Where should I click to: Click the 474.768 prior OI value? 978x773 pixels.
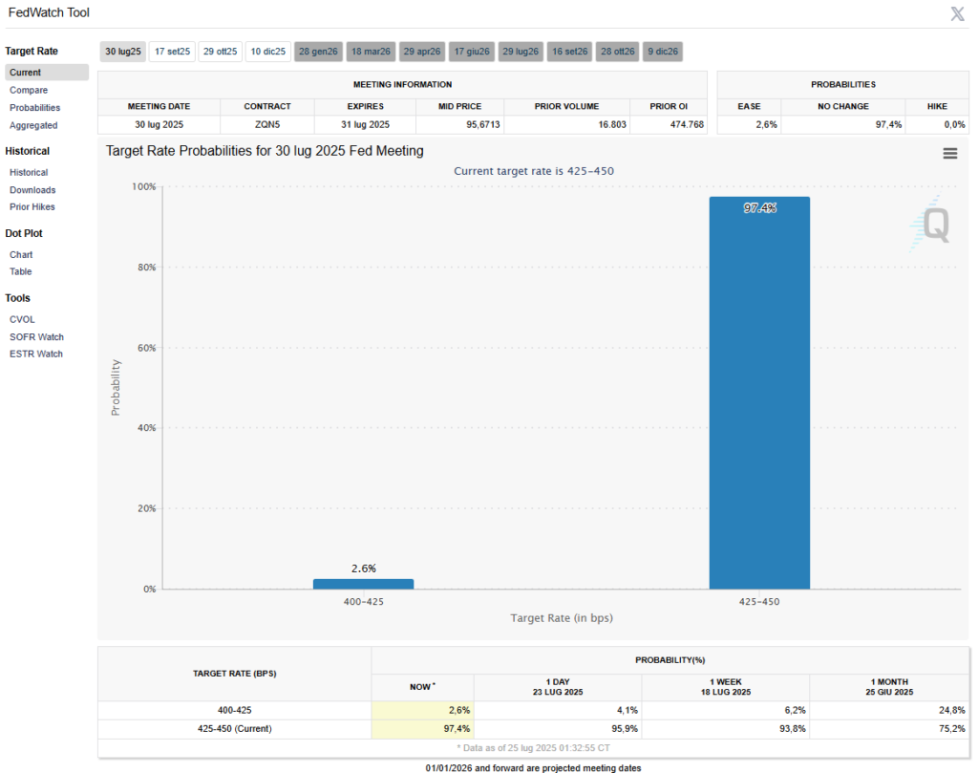[x=687, y=125]
